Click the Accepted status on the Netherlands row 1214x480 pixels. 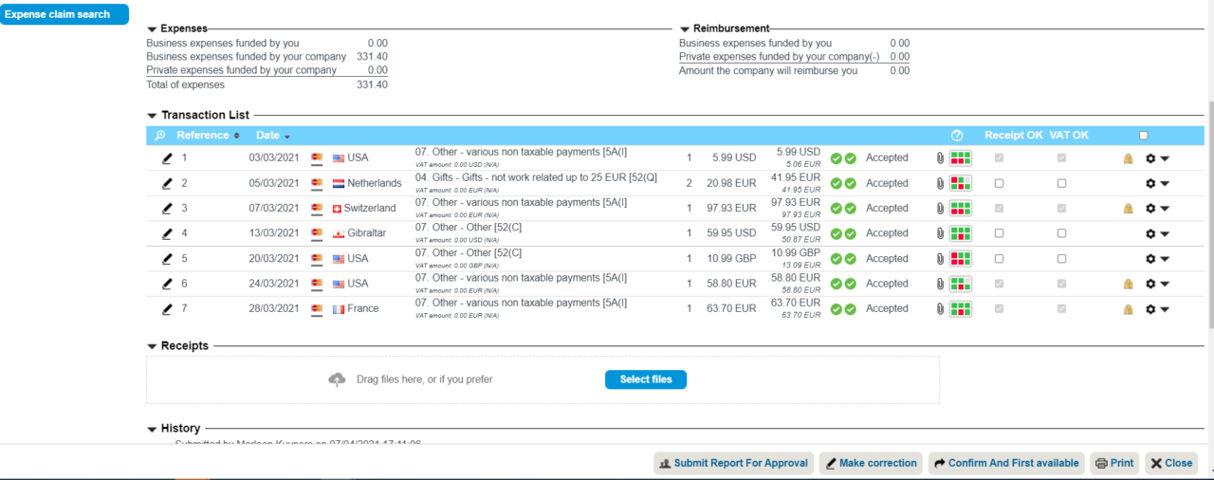pos(887,183)
